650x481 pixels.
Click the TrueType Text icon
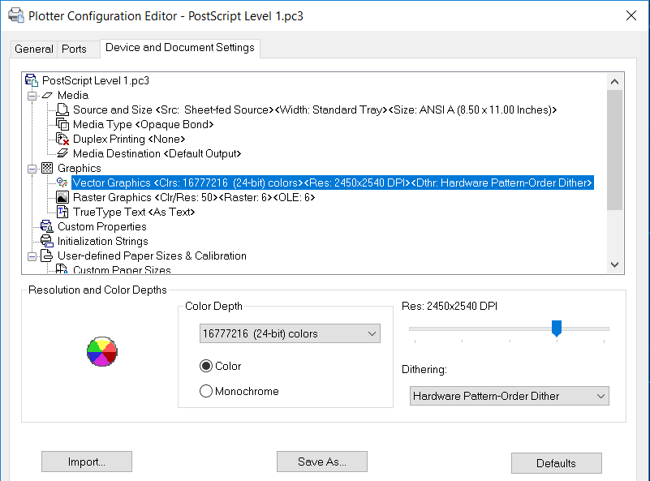62,212
